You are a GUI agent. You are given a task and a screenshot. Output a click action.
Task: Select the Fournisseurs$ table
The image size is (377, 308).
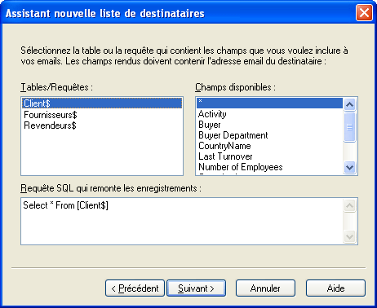coord(102,115)
